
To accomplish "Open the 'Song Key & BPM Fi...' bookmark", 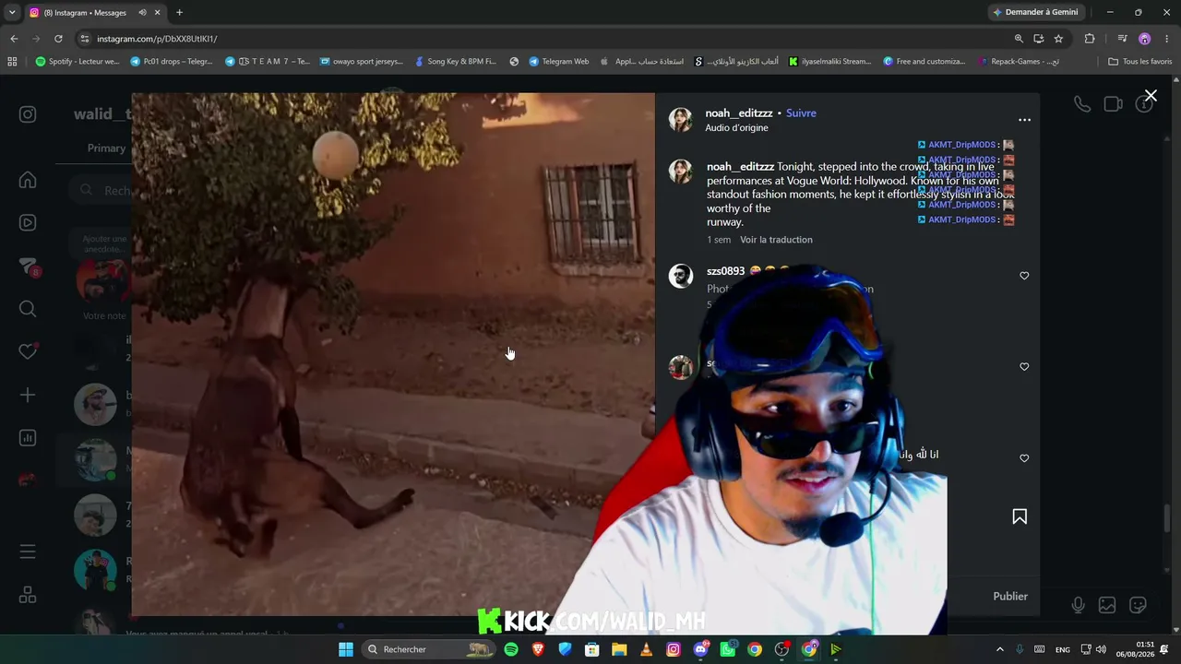I will (456, 62).
